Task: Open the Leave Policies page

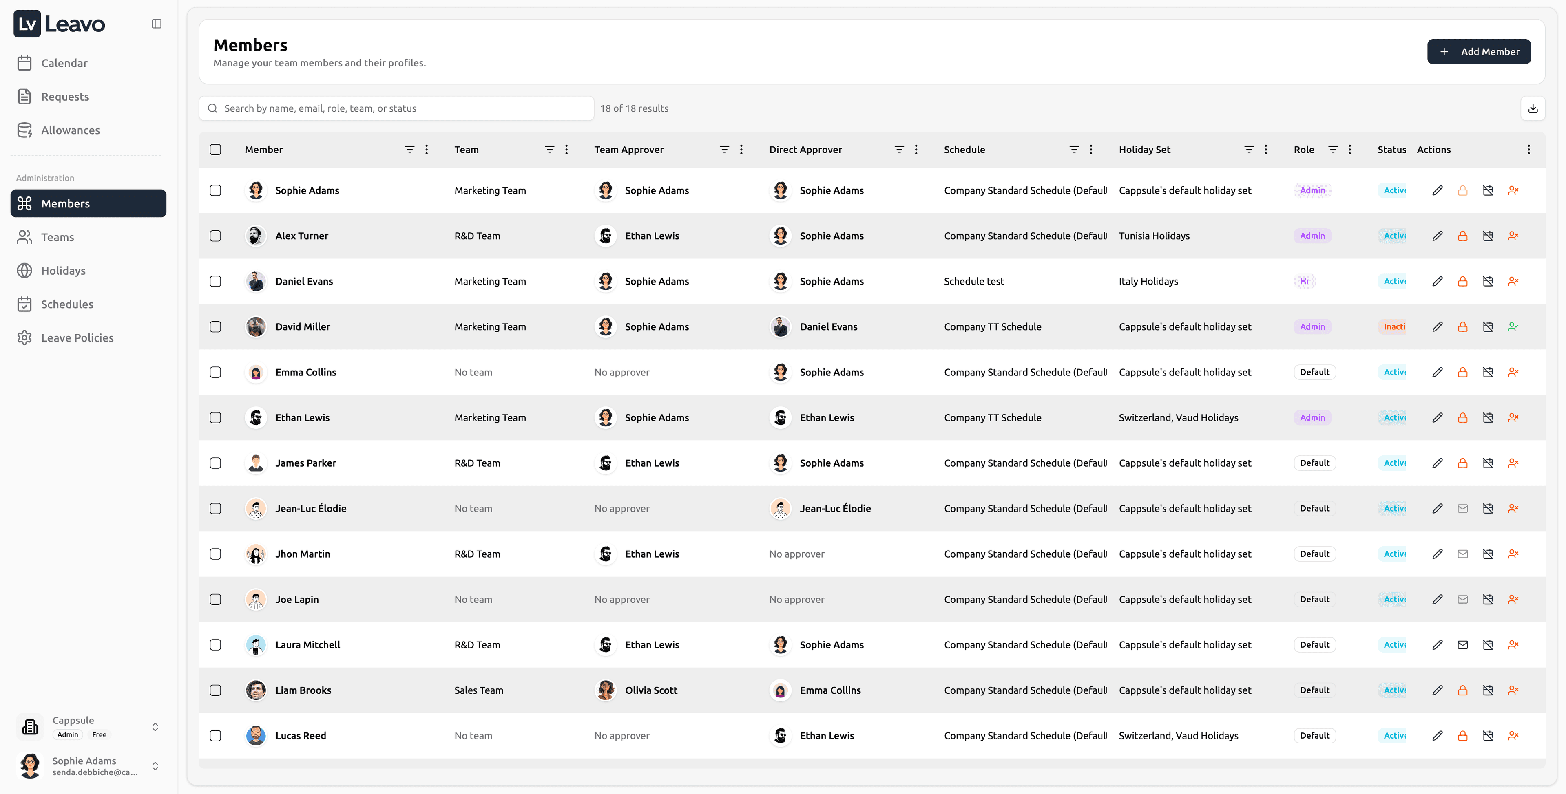Action: tap(77, 338)
